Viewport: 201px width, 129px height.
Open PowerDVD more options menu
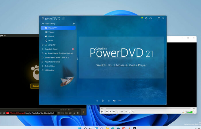click(120, 101)
